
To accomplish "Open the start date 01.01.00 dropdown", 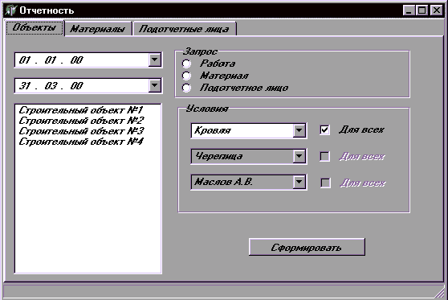I will click(x=155, y=60).
